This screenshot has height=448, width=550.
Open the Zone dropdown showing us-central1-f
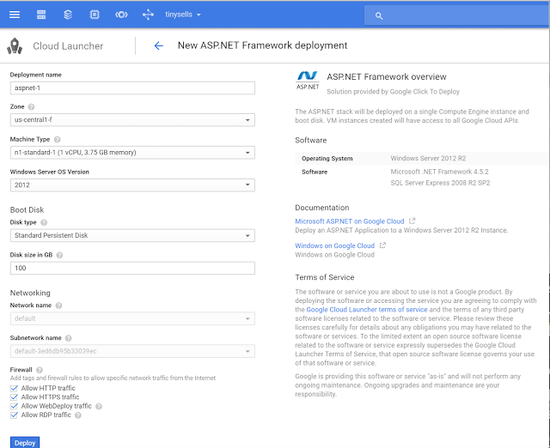(131, 120)
